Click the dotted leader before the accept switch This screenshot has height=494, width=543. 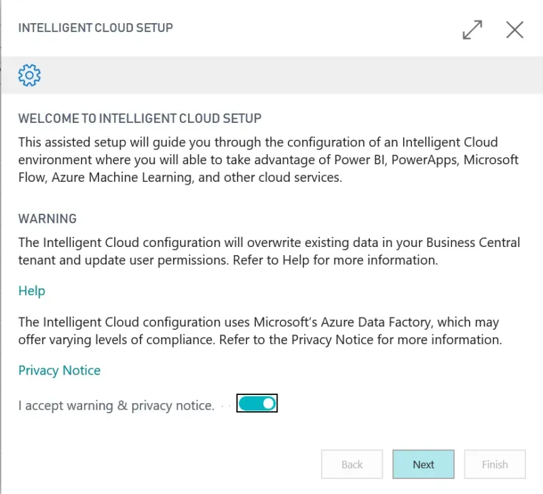tap(226, 406)
